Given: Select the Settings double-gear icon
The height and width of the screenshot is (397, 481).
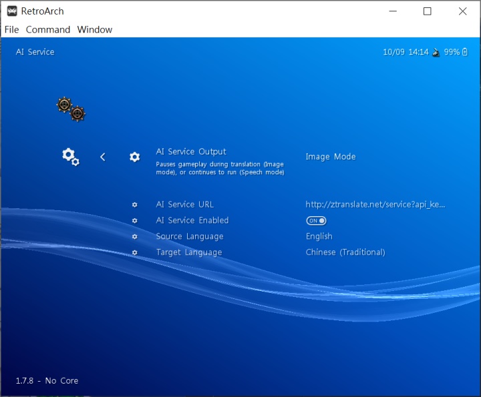Looking at the screenshot, I should [x=71, y=157].
